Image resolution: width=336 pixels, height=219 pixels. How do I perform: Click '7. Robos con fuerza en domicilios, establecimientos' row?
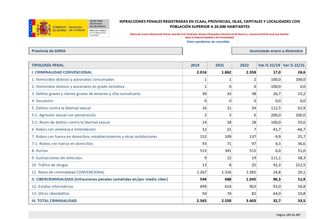pos(167,136)
